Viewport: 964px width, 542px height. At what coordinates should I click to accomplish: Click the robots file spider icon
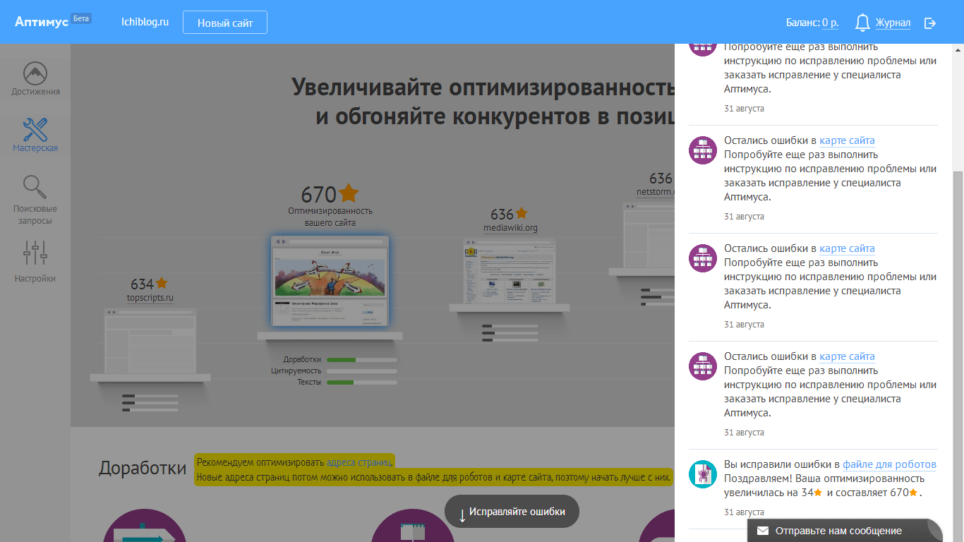tap(703, 474)
